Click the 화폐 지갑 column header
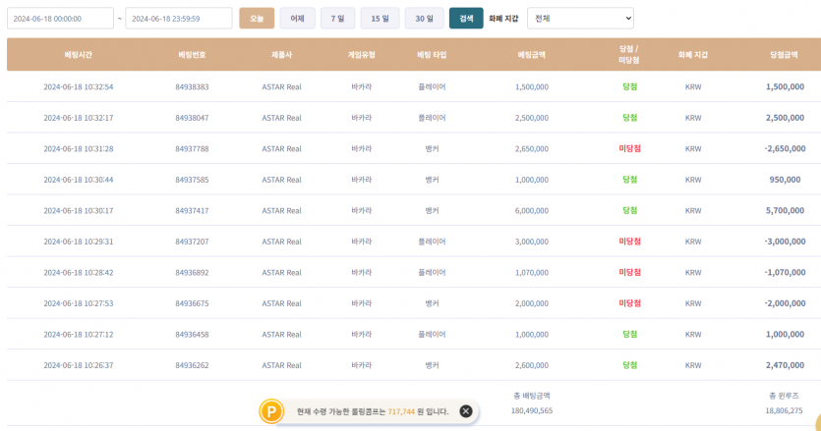The image size is (821, 431). pos(693,54)
